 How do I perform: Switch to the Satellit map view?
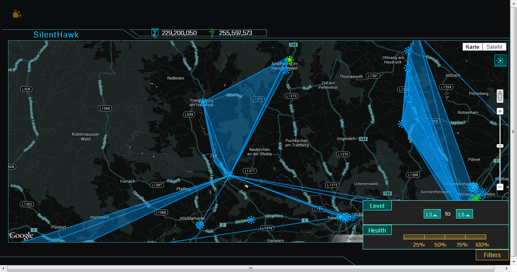(494, 47)
